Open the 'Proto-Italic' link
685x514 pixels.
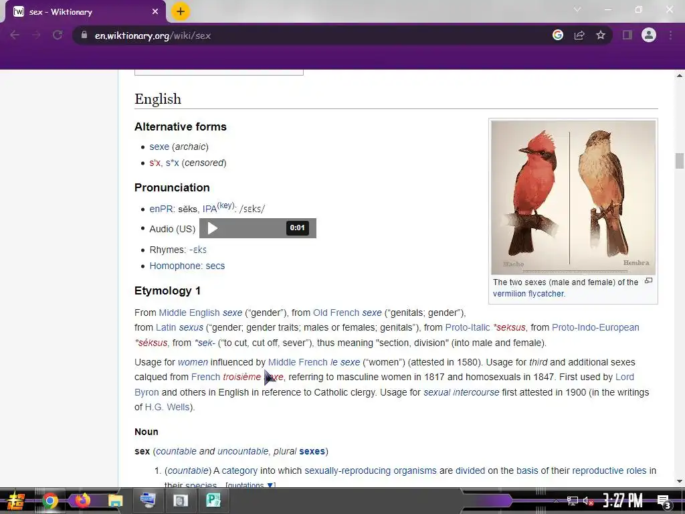[468, 328]
